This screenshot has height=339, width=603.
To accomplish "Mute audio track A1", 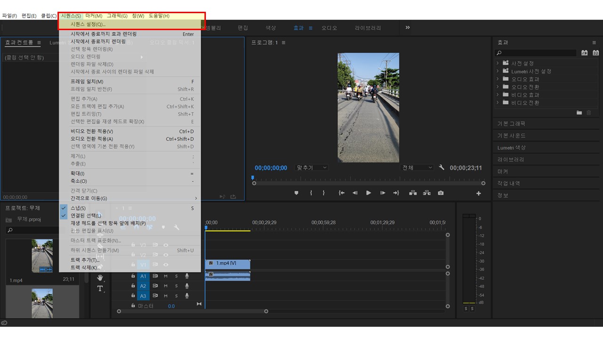I will [x=166, y=276].
